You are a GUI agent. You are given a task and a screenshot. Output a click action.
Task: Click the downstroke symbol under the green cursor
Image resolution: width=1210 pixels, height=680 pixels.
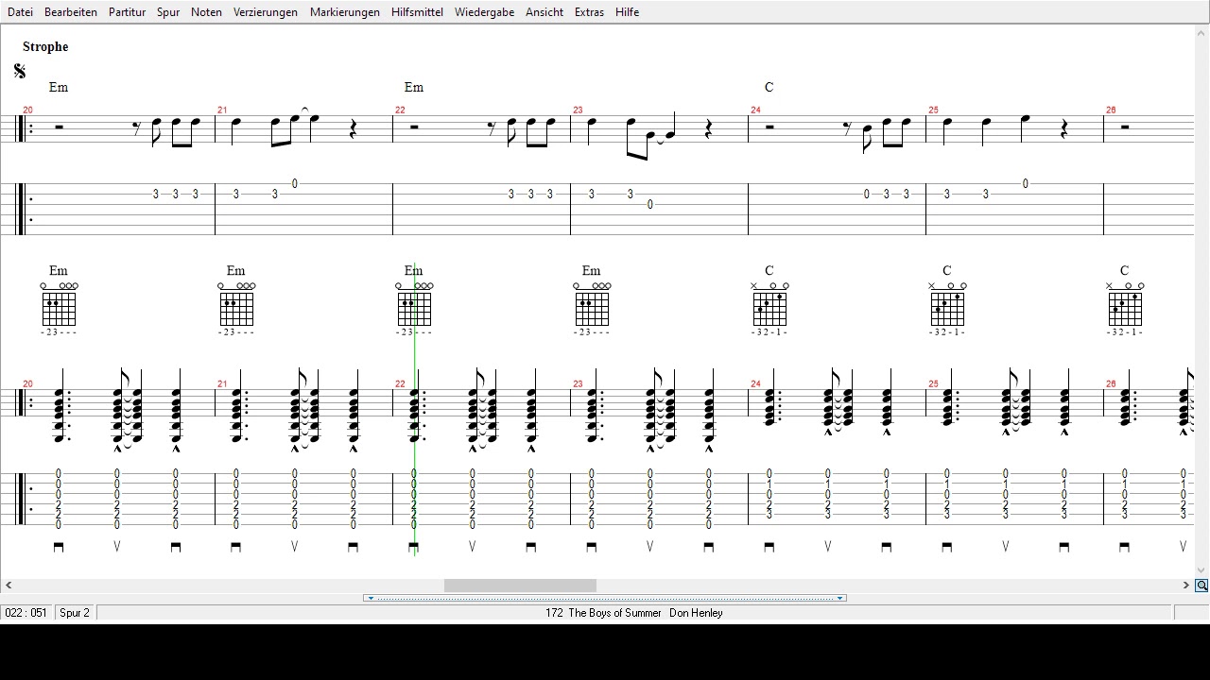[x=413, y=547]
